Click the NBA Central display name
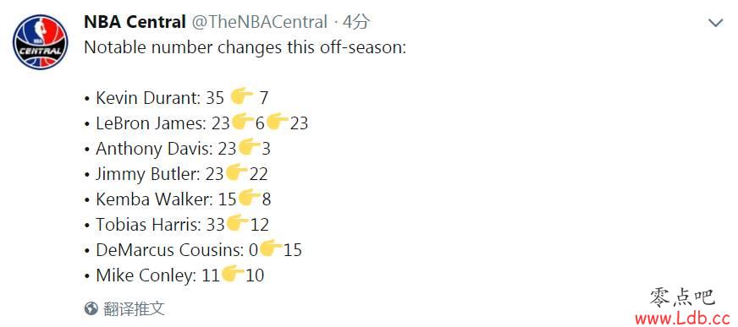The height and width of the screenshot is (327, 738). point(135,22)
